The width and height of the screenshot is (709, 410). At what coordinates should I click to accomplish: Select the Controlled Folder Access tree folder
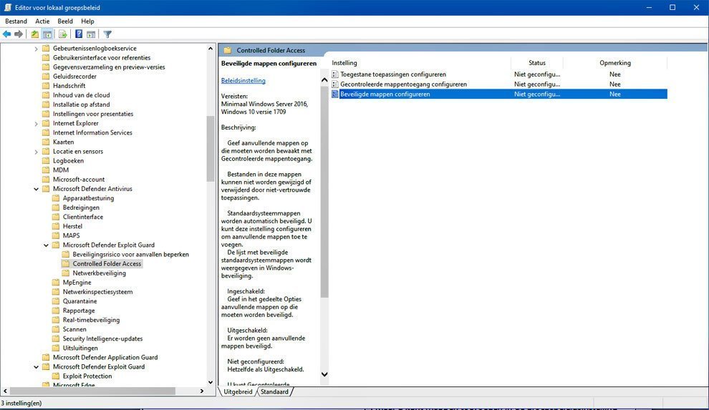107,264
